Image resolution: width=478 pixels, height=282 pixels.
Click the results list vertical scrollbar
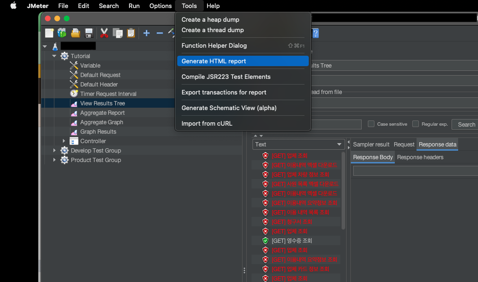[x=343, y=190]
